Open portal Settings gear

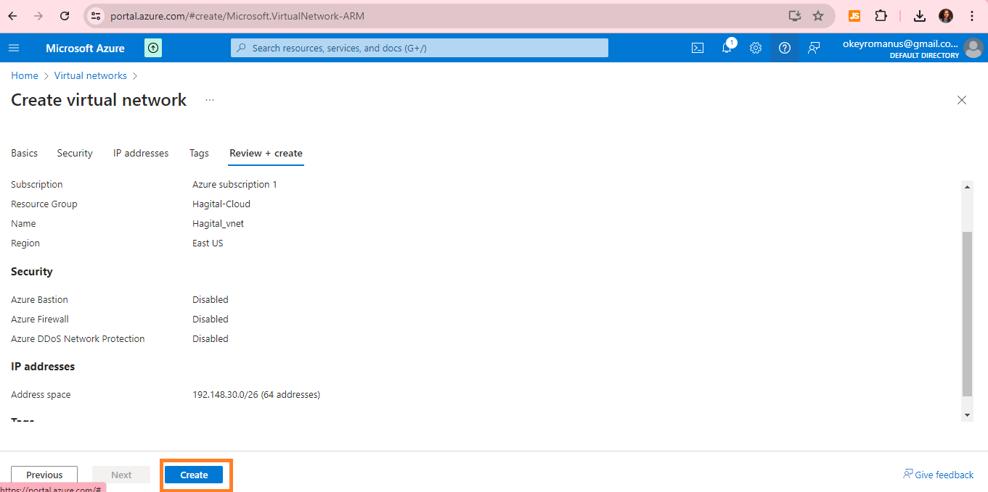pyautogui.click(x=756, y=48)
